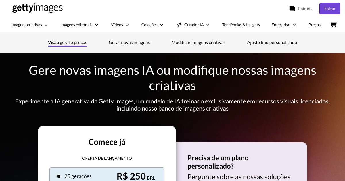
Task: Open the Enterprise dropdown chevron
Action: (x=294, y=25)
